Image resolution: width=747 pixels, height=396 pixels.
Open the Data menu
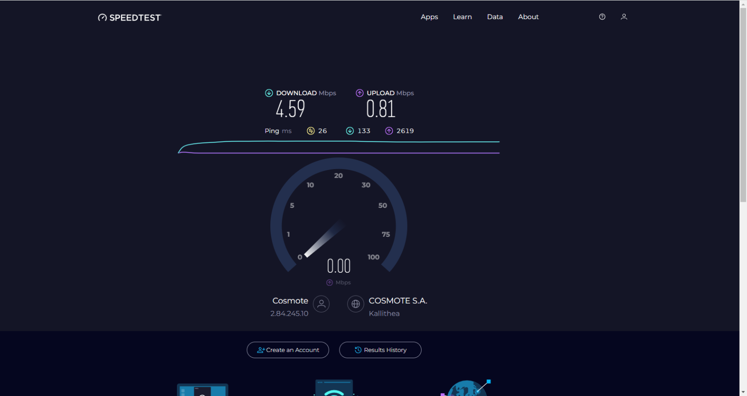[x=495, y=17]
